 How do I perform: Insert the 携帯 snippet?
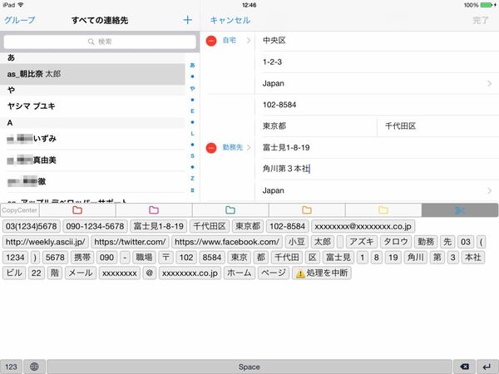point(82,258)
